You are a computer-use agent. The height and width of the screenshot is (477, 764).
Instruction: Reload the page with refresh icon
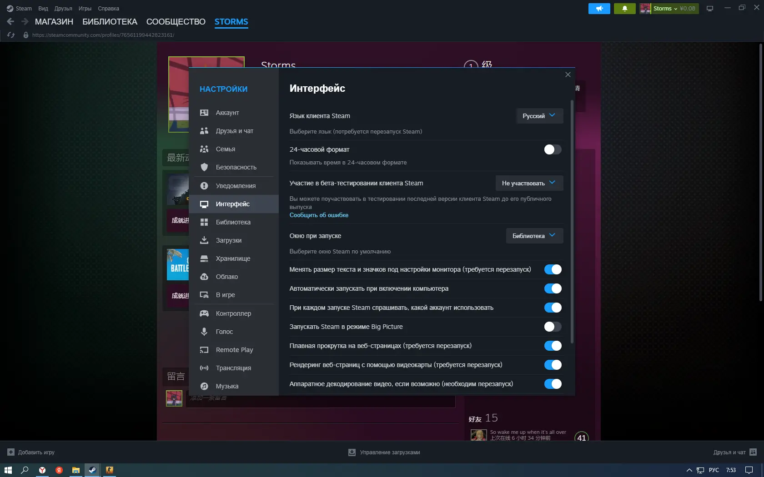11,35
